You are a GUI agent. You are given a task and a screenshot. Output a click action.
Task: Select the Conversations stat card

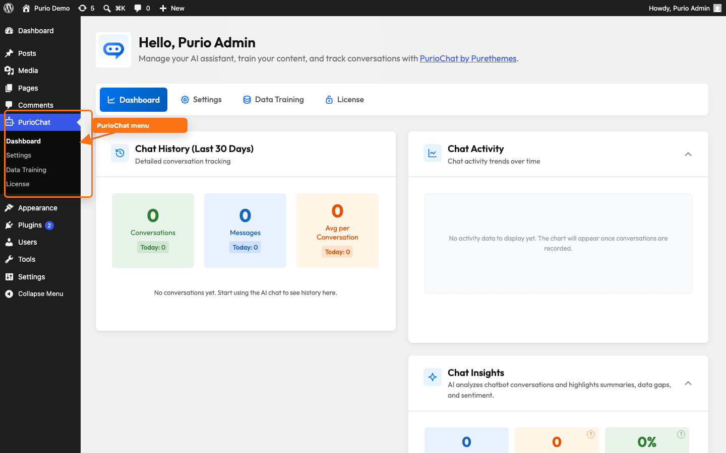tap(153, 231)
